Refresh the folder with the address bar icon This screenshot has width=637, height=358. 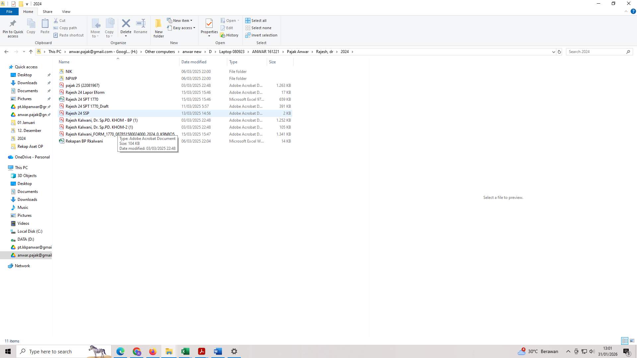(560, 52)
